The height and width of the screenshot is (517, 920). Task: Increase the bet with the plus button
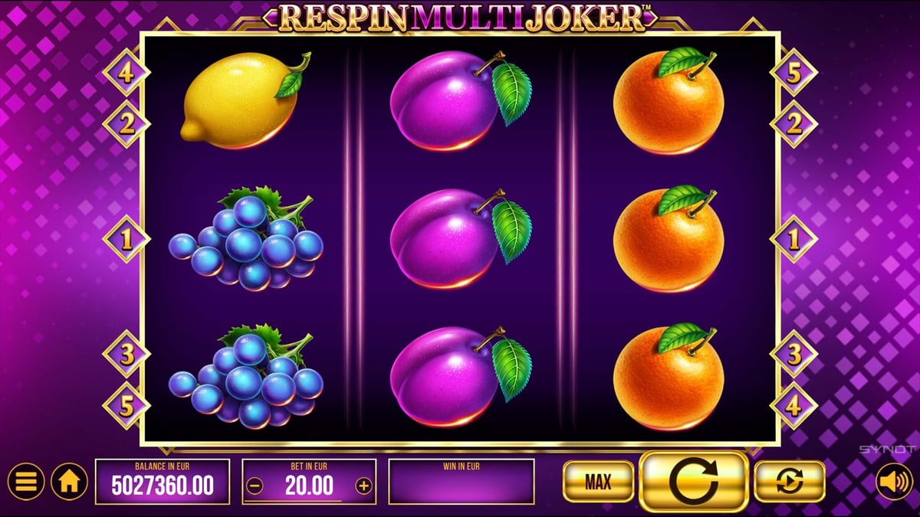[x=363, y=486]
